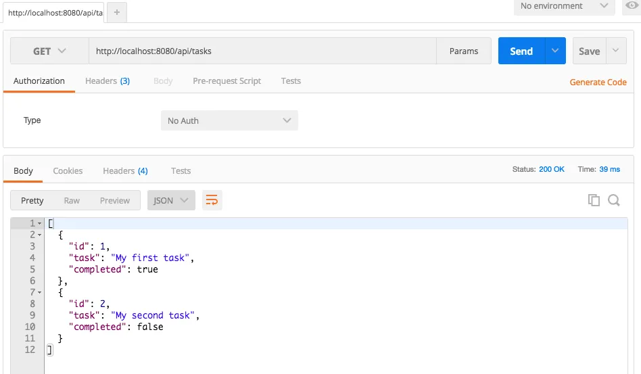Click the search magnifier icon in response
Image resolution: width=641 pixels, height=374 pixels.
coord(614,200)
